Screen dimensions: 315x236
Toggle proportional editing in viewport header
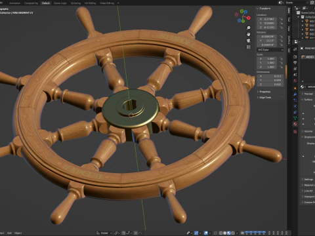click(136, 233)
